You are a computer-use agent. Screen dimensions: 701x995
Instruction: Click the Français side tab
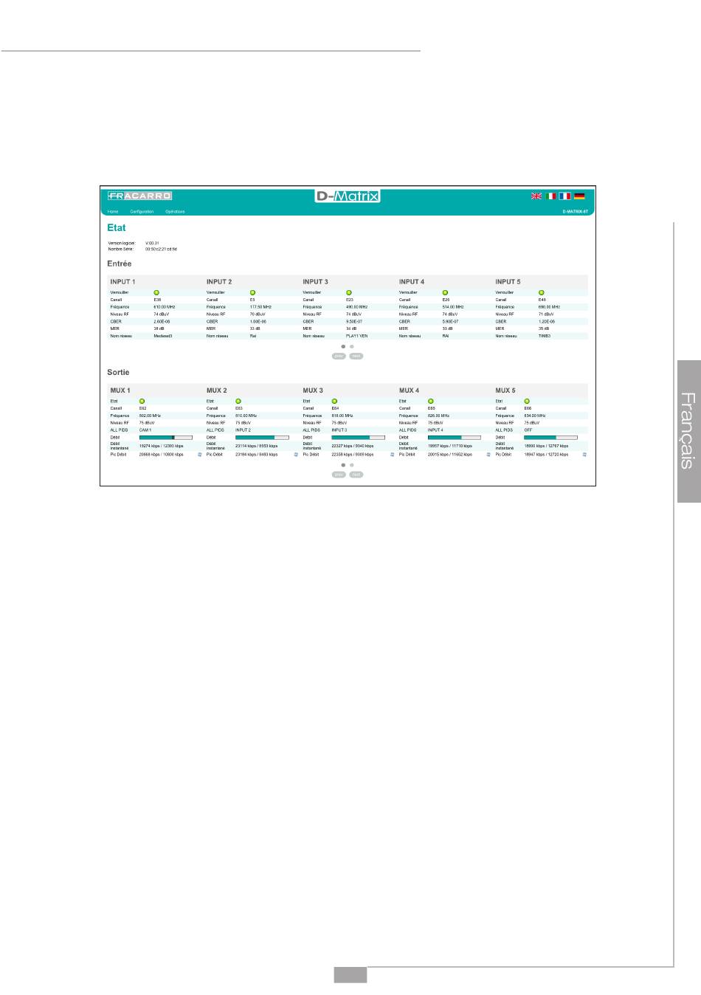688,431
